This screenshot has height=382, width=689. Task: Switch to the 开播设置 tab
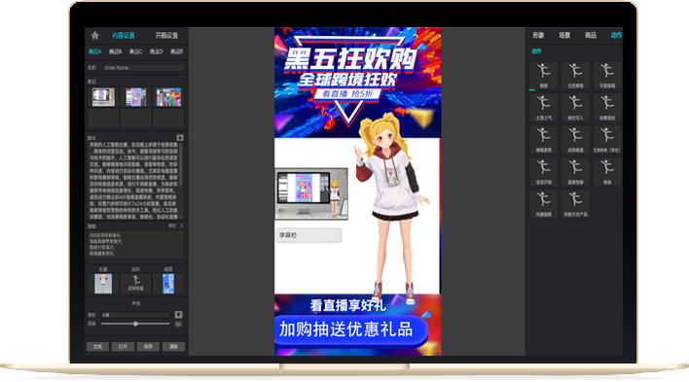coord(166,35)
